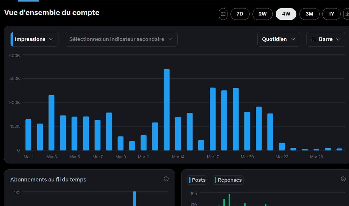Image resolution: width=349 pixels, height=206 pixels.
Task: Select the 1Y time range
Action: tap(331, 14)
